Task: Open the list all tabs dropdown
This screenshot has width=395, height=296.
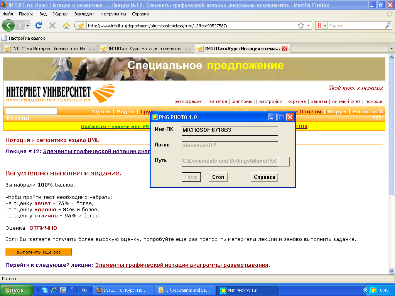Action: [x=392, y=48]
